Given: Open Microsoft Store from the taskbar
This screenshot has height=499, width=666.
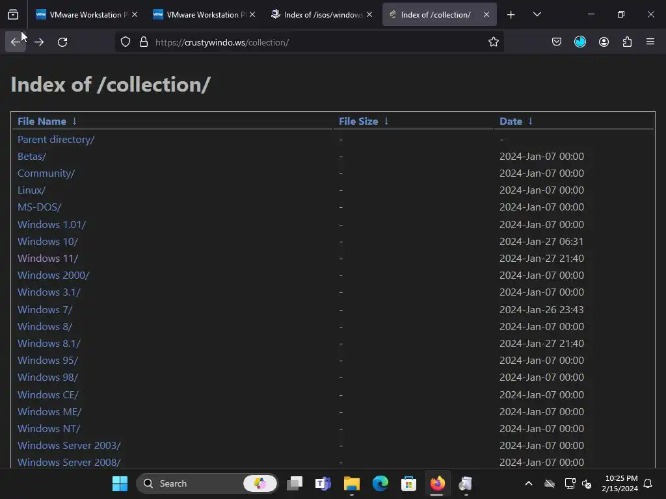Looking at the screenshot, I should [408, 483].
